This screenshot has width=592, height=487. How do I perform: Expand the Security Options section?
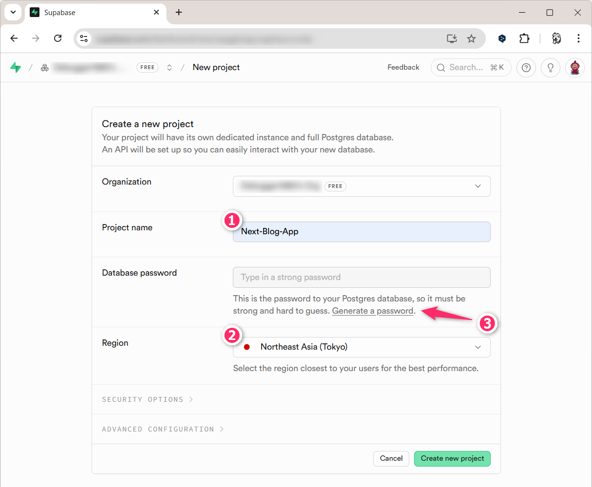click(x=147, y=399)
